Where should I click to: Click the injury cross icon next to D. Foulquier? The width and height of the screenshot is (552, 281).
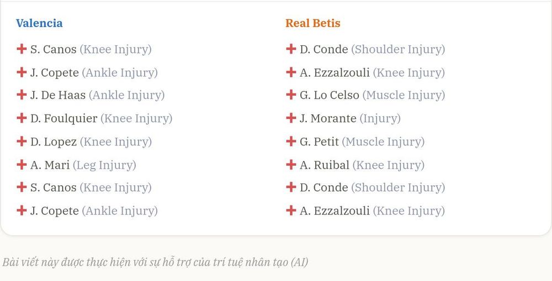pos(22,118)
